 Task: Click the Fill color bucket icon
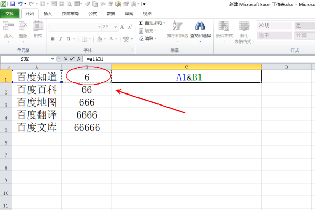99,39
